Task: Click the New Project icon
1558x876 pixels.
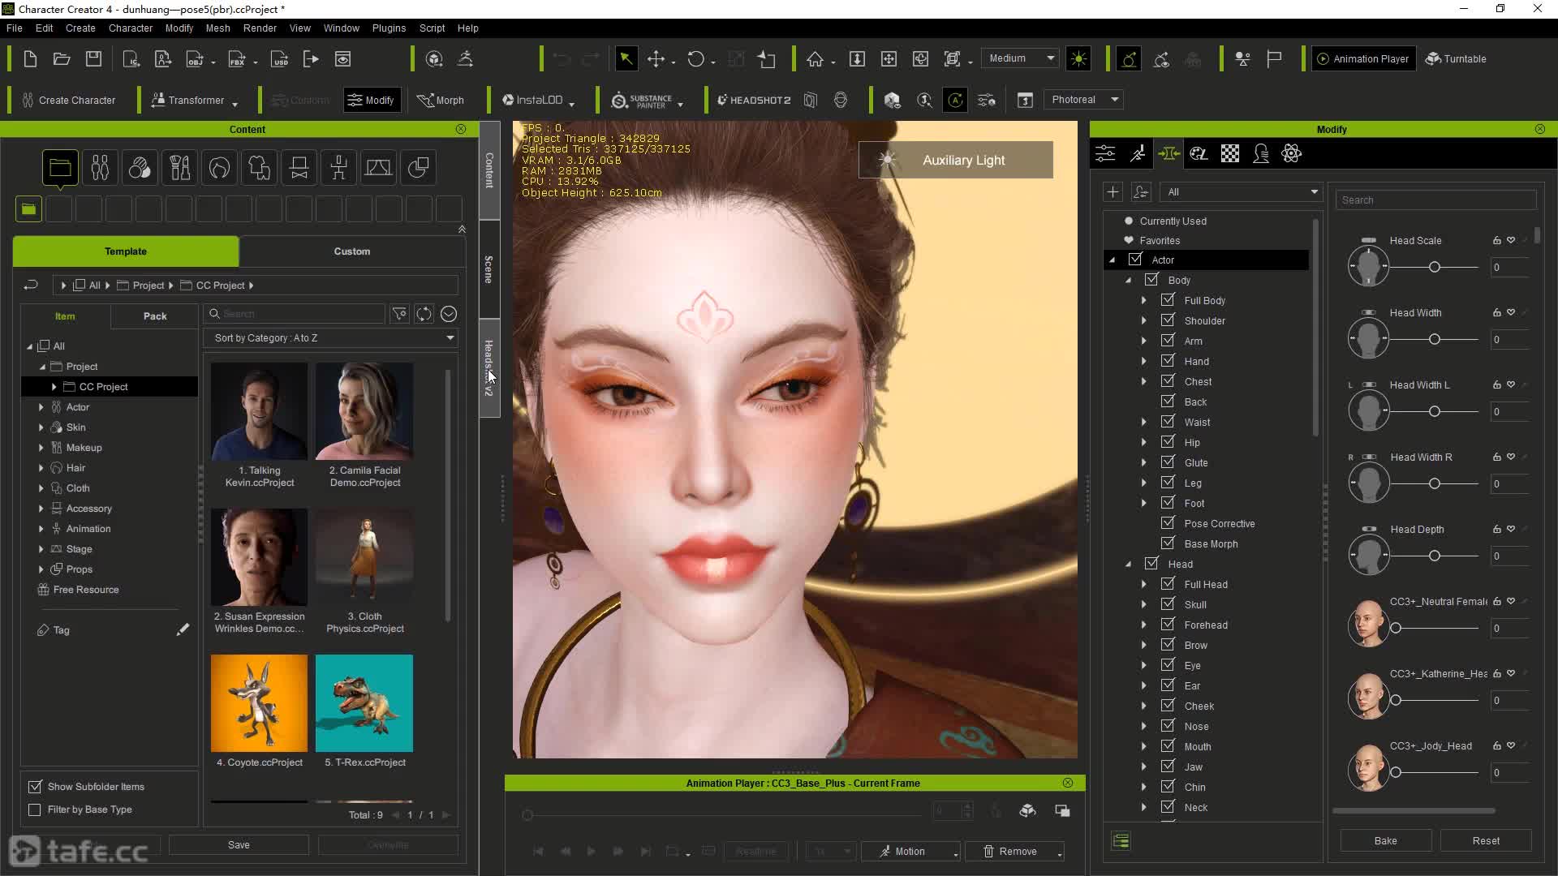Action: pos(30,58)
